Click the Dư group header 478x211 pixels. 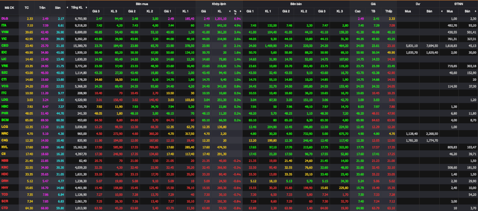click(418, 3)
